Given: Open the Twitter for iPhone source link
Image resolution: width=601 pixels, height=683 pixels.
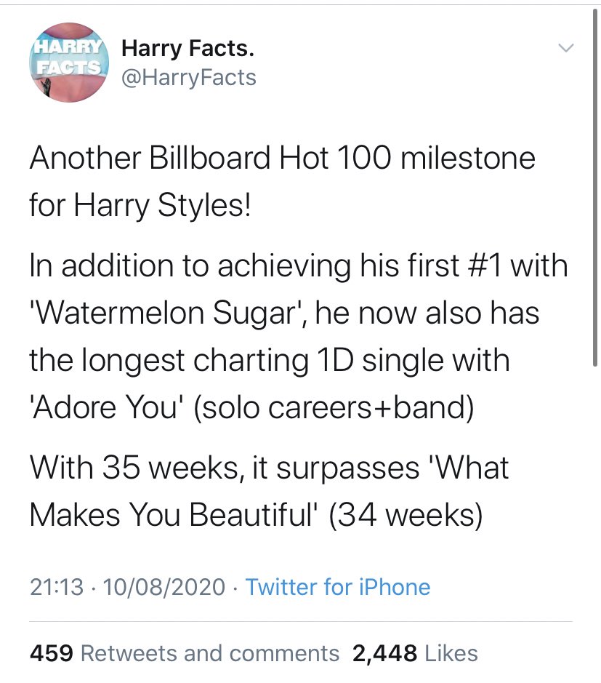Looking at the screenshot, I should (x=338, y=586).
